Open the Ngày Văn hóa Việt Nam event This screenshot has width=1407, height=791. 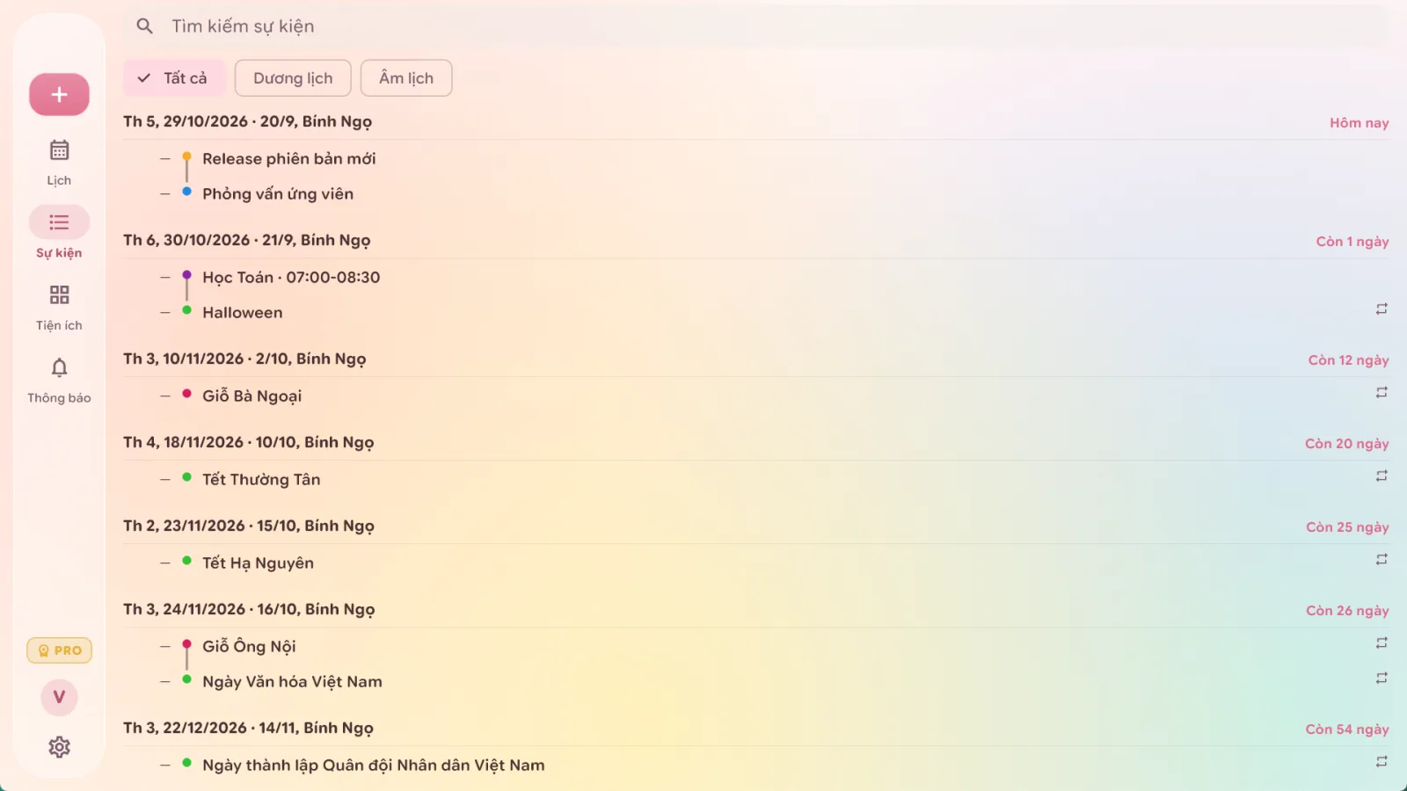point(292,682)
